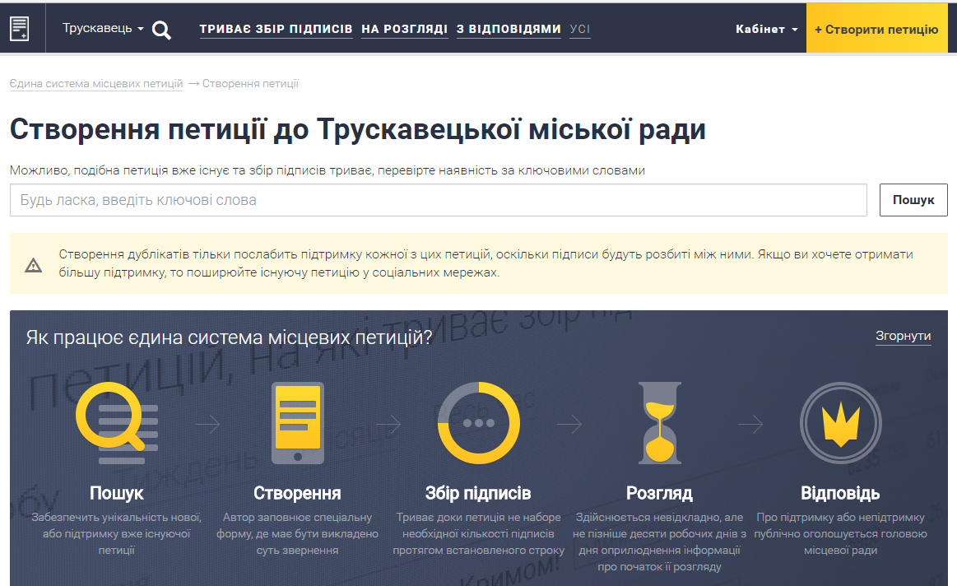Click description Забезпечить унікальність нової text
Viewport: 957px width, 586px height.
coord(117,533)
